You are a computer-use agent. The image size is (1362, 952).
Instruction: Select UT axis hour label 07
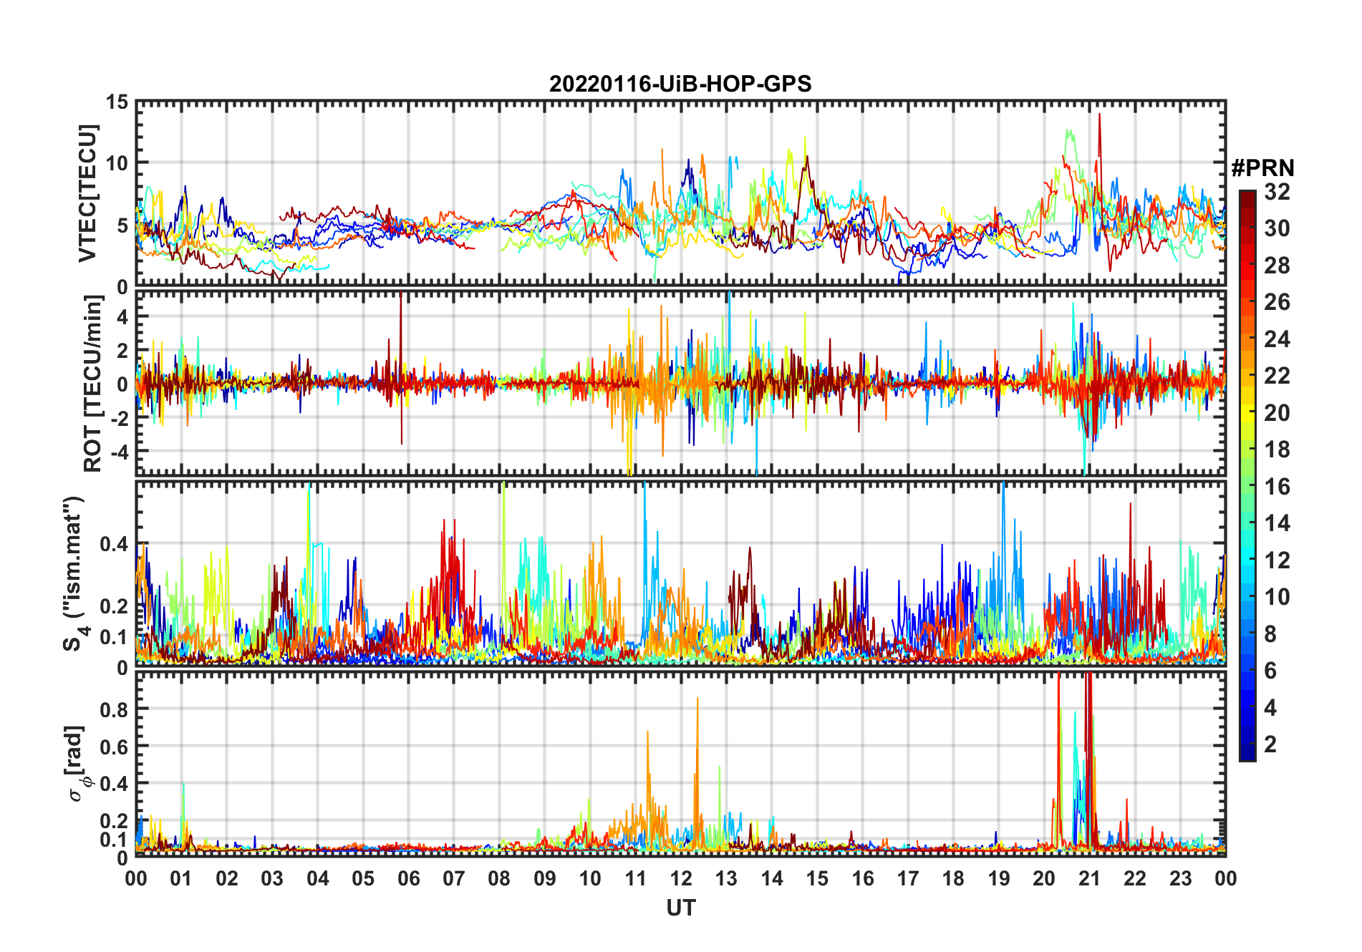tap(454, 878)
